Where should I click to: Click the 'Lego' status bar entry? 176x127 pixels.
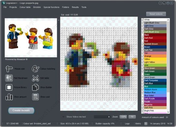coord(127,124)
